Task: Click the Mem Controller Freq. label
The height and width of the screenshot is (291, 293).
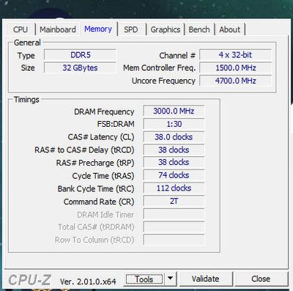Action: [160, 67]
